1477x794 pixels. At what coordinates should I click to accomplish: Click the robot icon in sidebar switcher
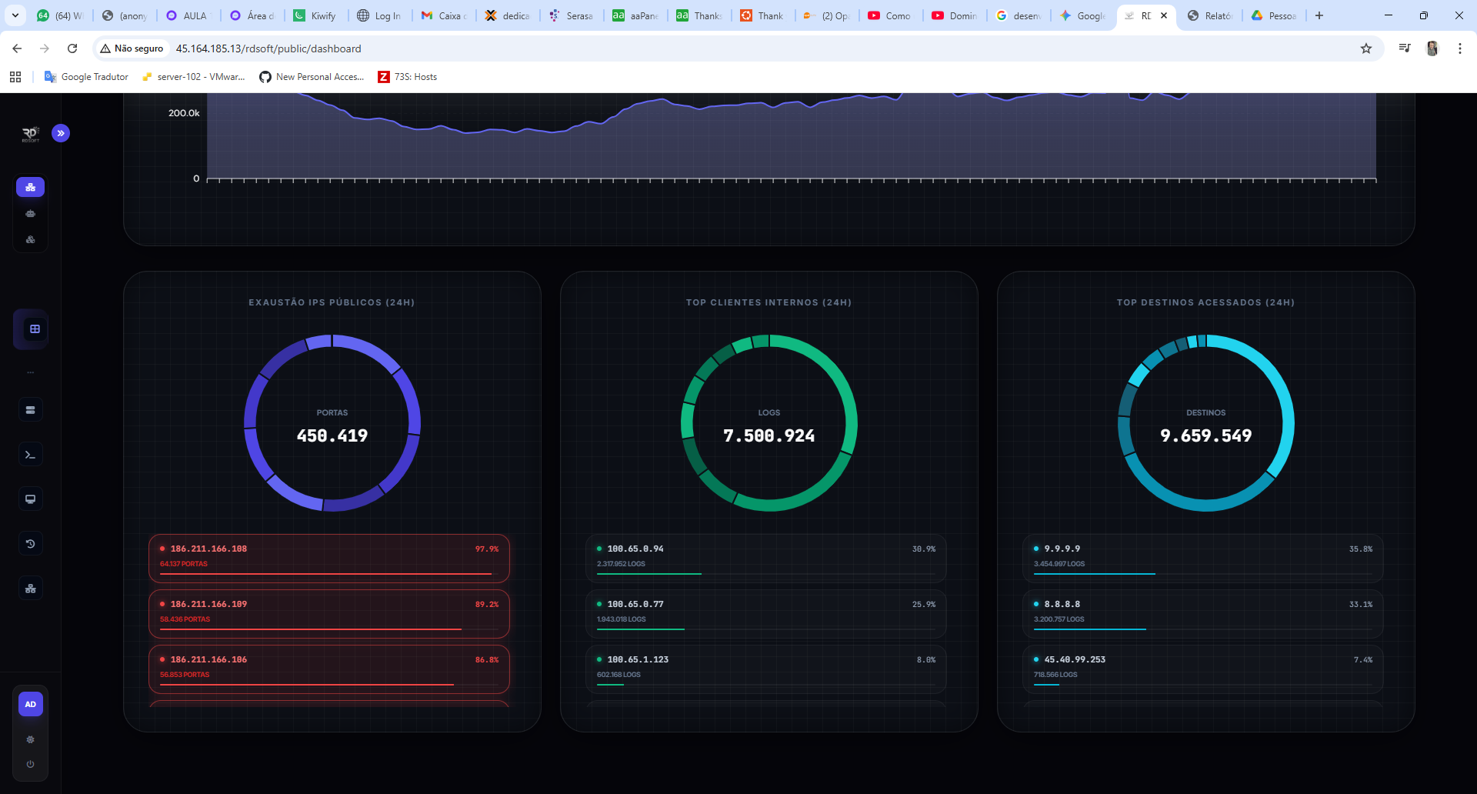(x=31, y=214)
